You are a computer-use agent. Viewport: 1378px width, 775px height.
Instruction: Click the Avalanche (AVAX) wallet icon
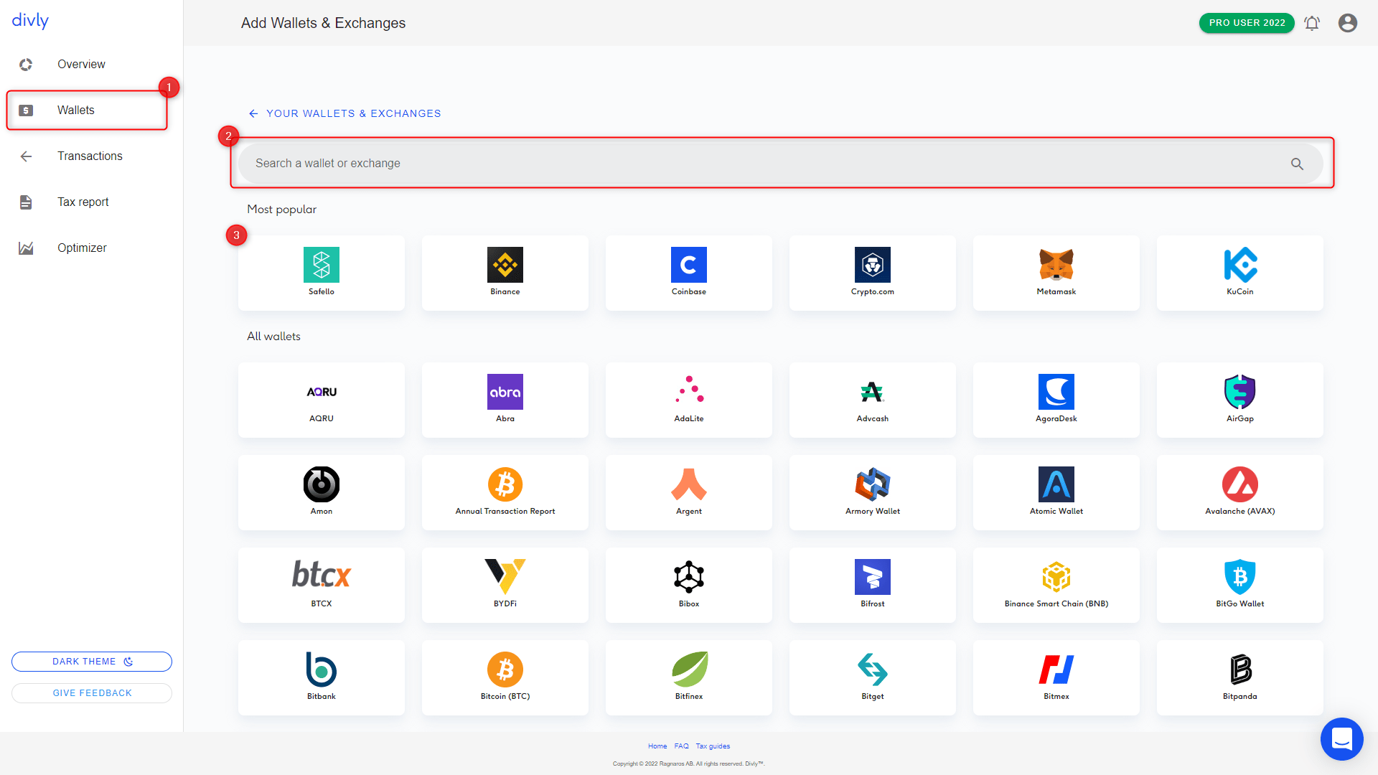(1239, 484)
